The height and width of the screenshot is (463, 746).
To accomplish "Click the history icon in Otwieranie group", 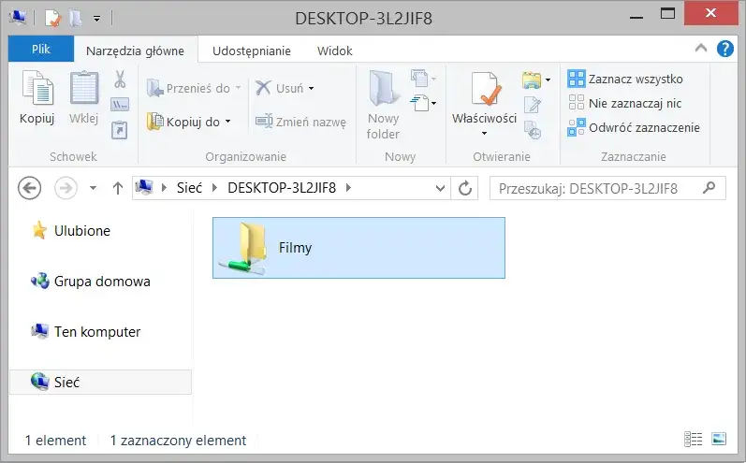I will click(x=532, y=130).
